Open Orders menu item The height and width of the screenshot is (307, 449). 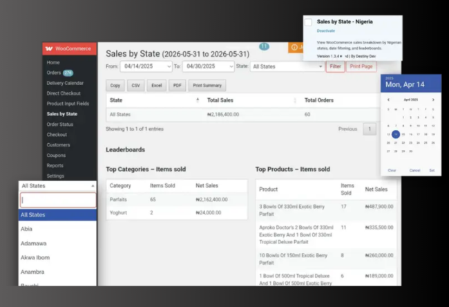click(54, 73)
